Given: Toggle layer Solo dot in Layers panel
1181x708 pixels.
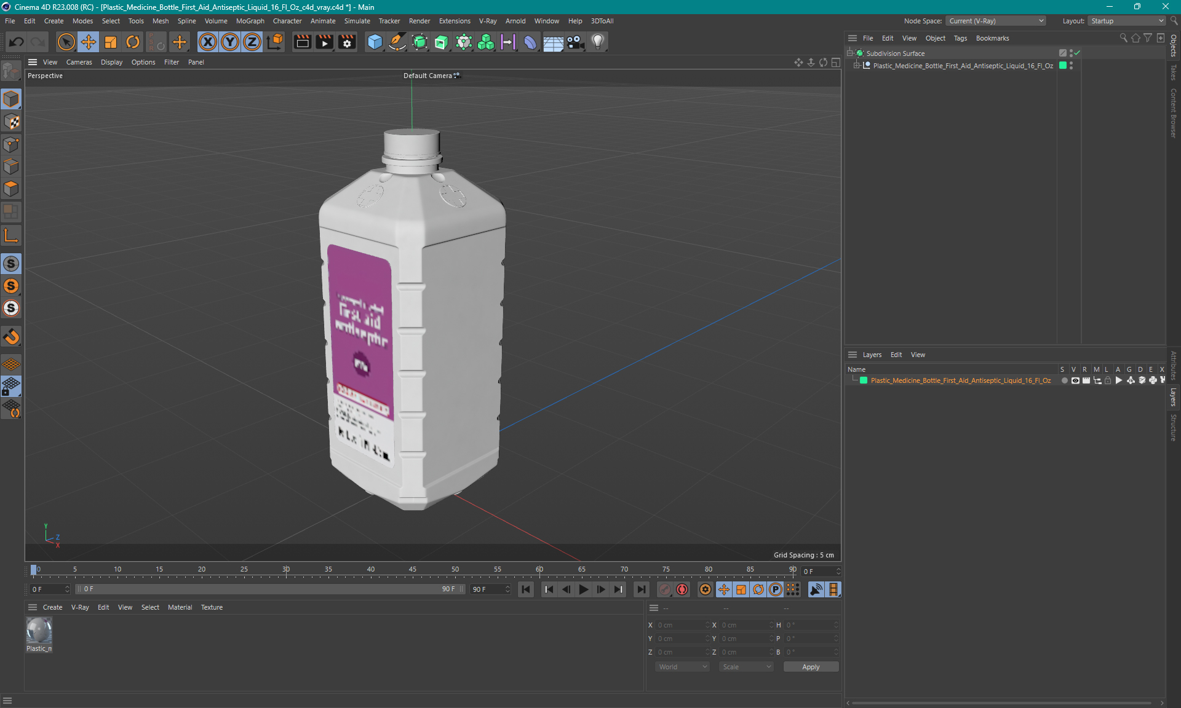Looking at the screenshot, I should pos(1064,380).
